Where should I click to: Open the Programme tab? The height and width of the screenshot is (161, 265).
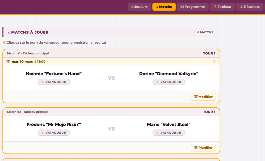pos(192,7)
